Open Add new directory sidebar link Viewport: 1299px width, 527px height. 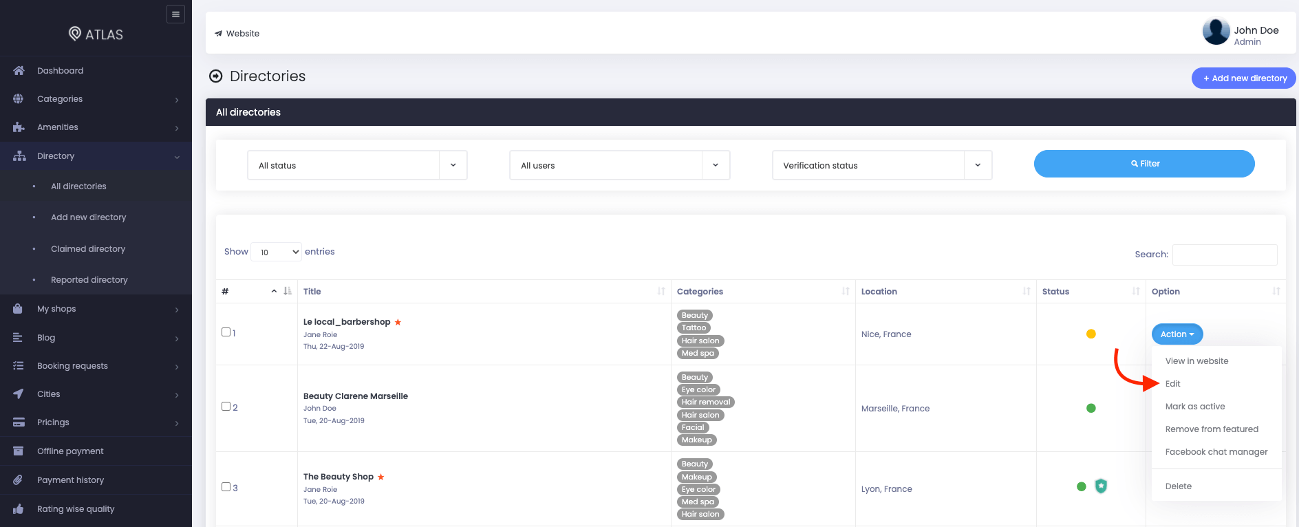(x=89, y=217)
